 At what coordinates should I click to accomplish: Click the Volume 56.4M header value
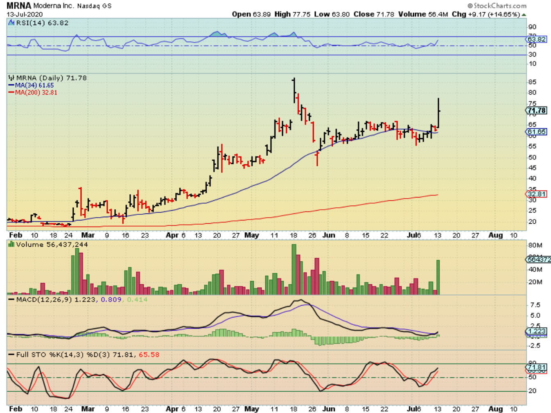(423, 14)
